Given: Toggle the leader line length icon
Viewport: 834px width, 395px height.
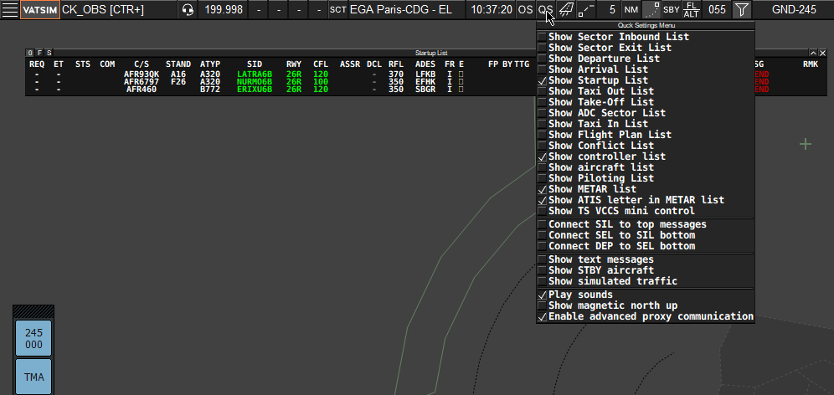Looking at the screenshot, I should click(x=585, y=9).
